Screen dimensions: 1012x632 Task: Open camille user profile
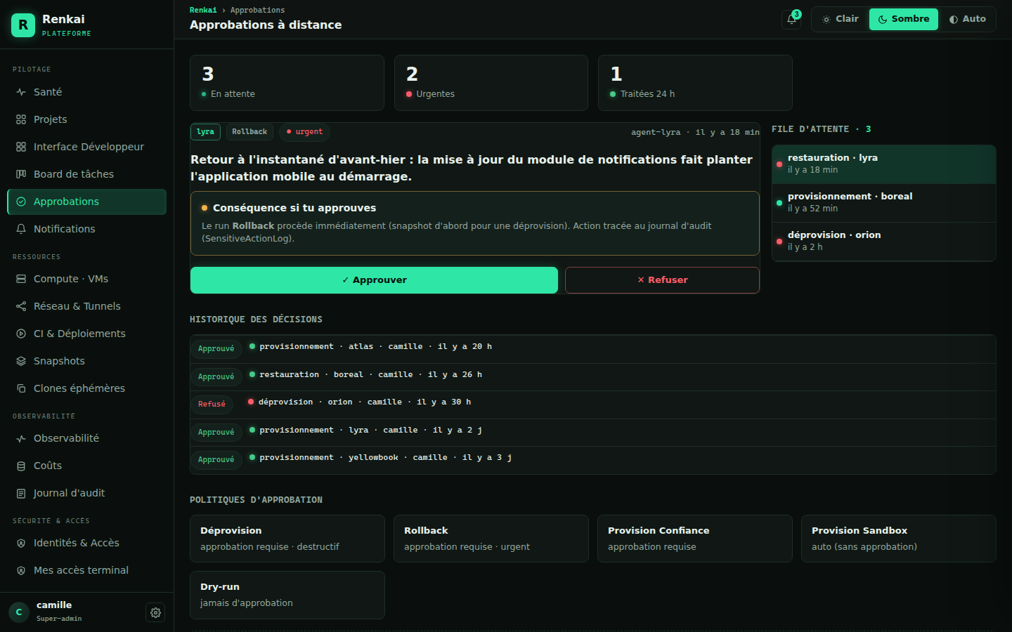click(x=73, y=612)
